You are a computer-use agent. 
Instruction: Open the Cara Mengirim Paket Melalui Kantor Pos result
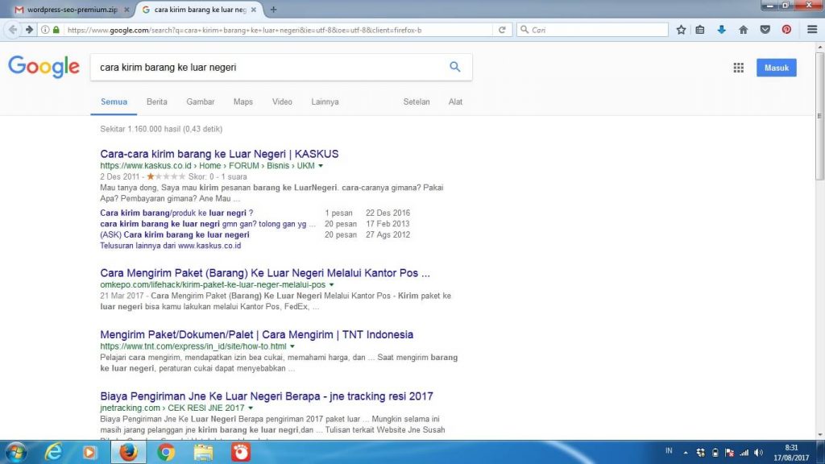tap(265, 272)
